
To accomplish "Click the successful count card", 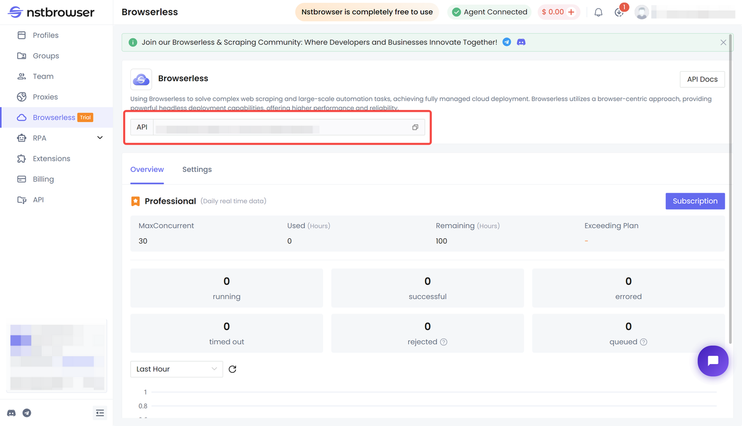I will [x=427, y=288].
